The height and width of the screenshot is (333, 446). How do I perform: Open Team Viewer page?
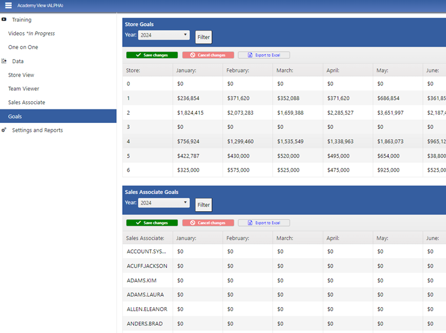[x=24, y=88]
